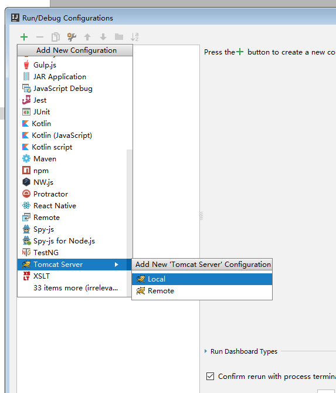Click the Copy Configuration toolbar icon
The height and width of the screenshot is (393, 336).
[x=56, y=37]
